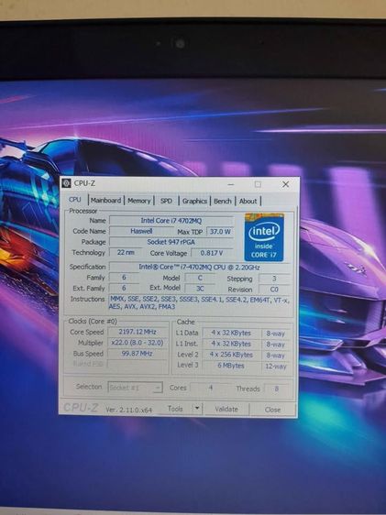Image resolution: width=386 pixels, height=515 pixels.
Task: Switch to the Mainboard tab
Action: 105,201
